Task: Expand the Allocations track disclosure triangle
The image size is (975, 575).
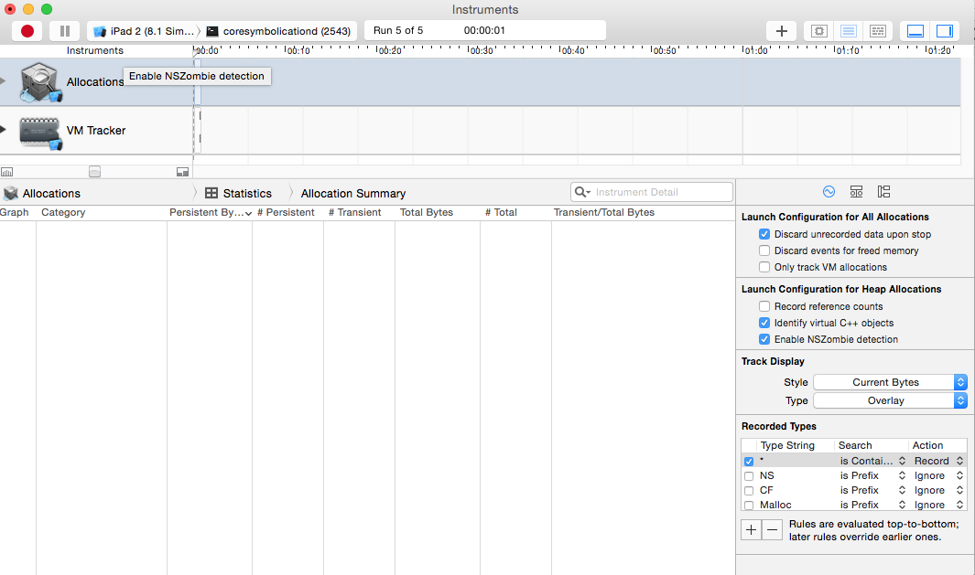Action: click(3, 80)
